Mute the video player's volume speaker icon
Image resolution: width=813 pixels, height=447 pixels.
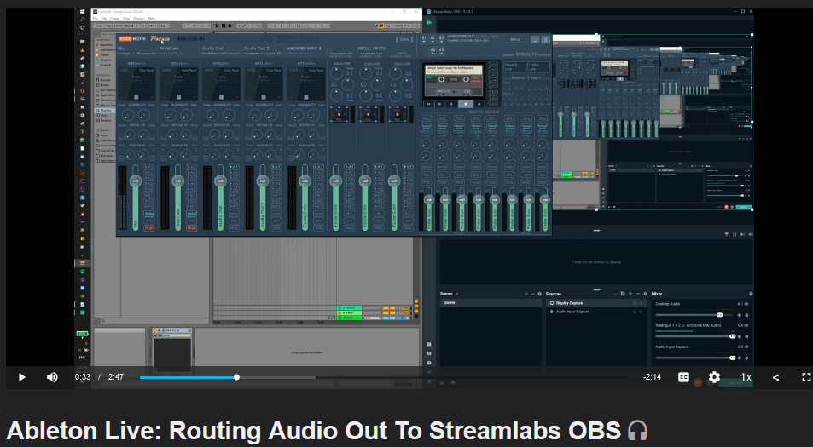[x=52, y=377]
